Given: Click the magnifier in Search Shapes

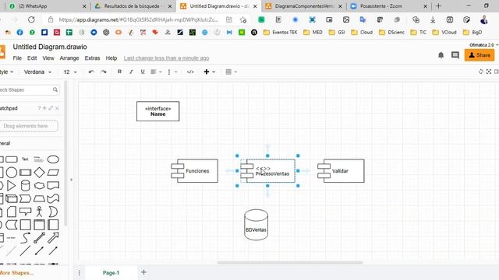Looking at the screenshot, I should (x=55, y=90).
